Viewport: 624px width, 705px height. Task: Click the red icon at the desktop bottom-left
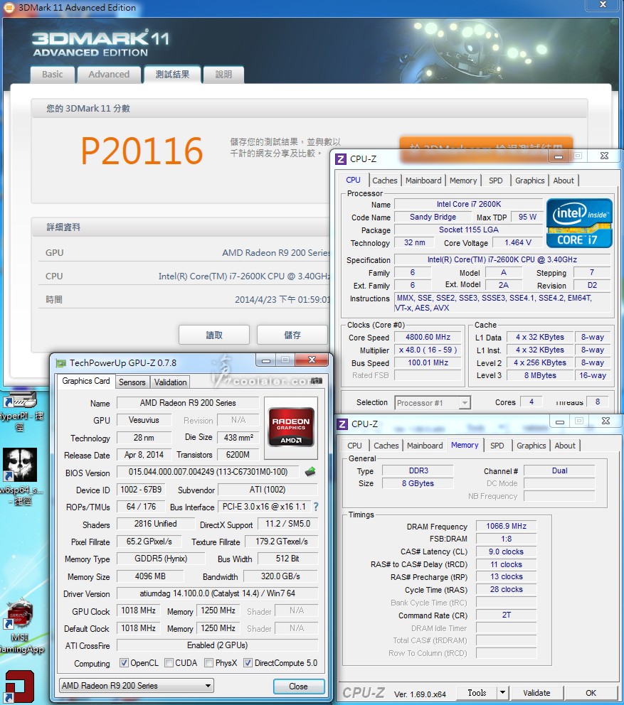pos(19,687)
